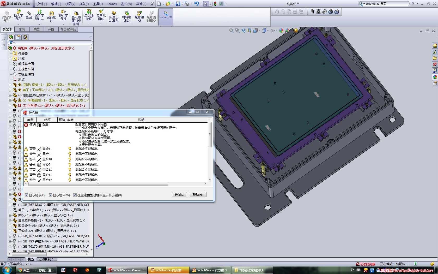Click the Edit Appearance color wheel icon
This screenshot has width=438, height=274.
click(x=281, y=31)
